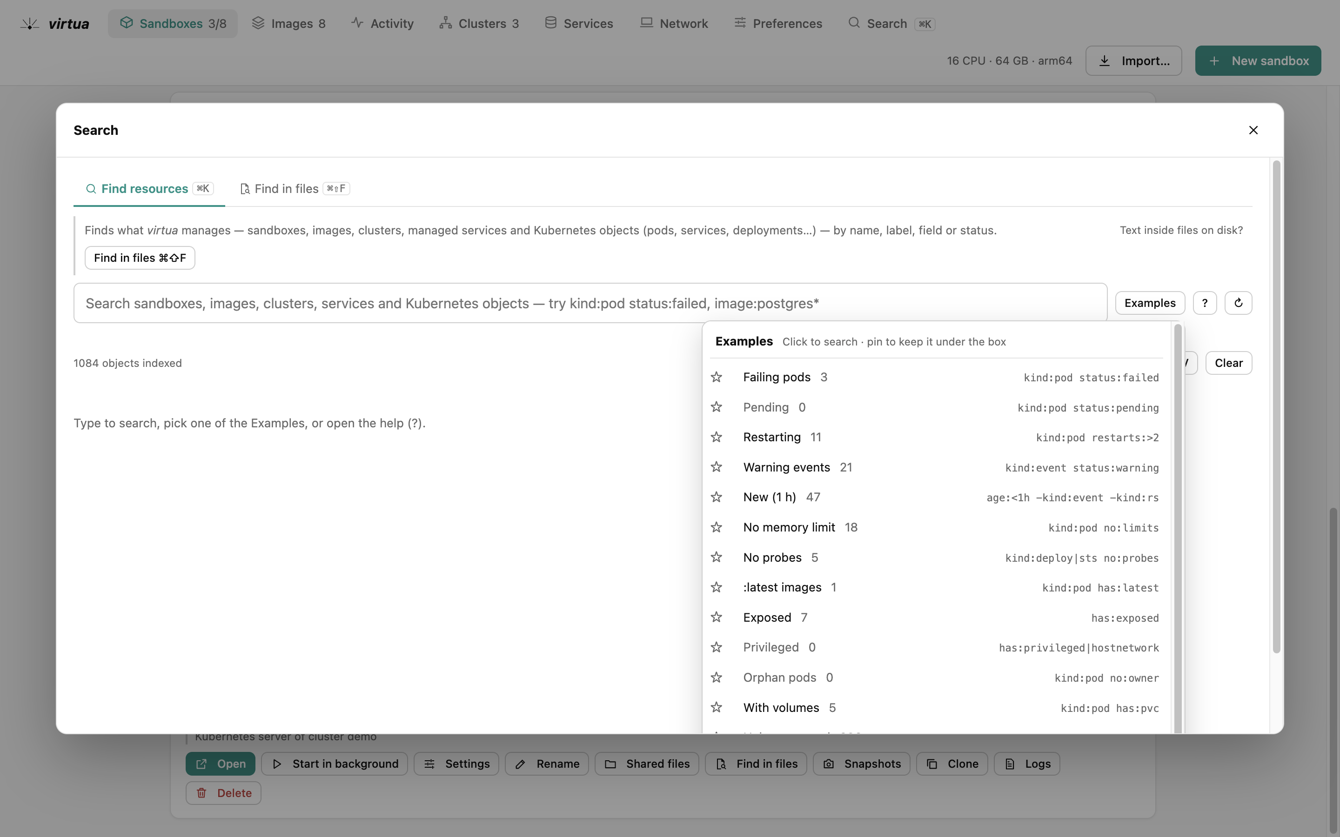The width and height of the screenshot is (1340, 837).
Task: Open the Network section
Action: [674, 24]
